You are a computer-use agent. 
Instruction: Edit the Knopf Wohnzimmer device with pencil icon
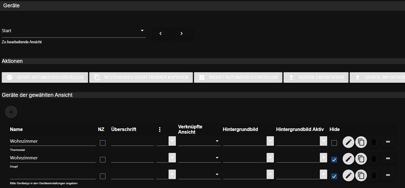coord(348,159)
